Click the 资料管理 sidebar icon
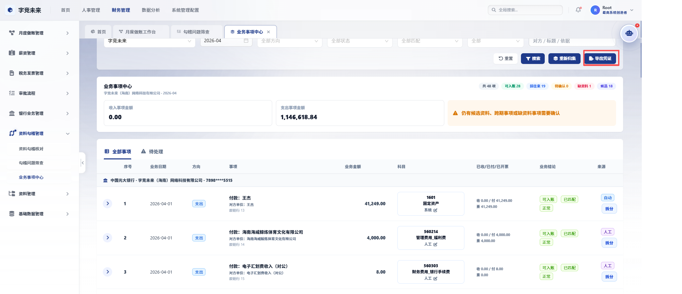The height and width of the screenshot is (294, 682). (12, 194)
